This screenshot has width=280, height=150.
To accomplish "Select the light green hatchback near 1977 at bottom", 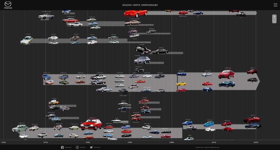I will (x=74, y=128).
